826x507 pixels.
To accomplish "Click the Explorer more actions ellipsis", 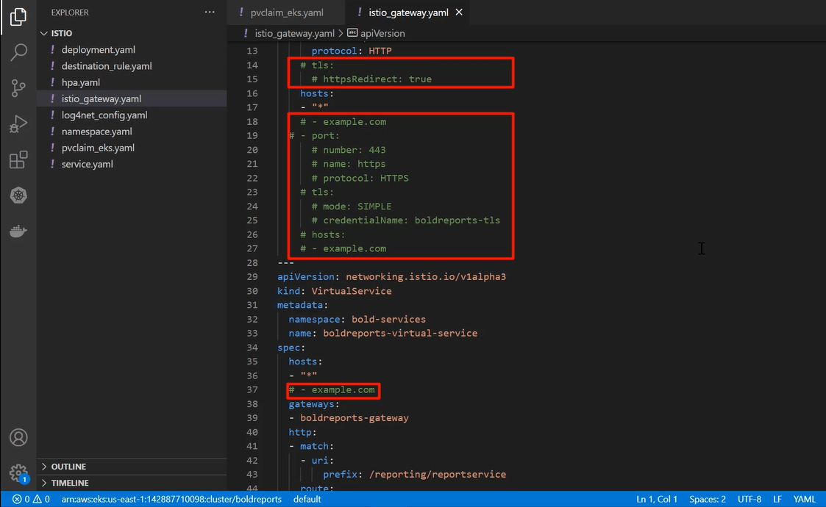I will tap(210, 12).
